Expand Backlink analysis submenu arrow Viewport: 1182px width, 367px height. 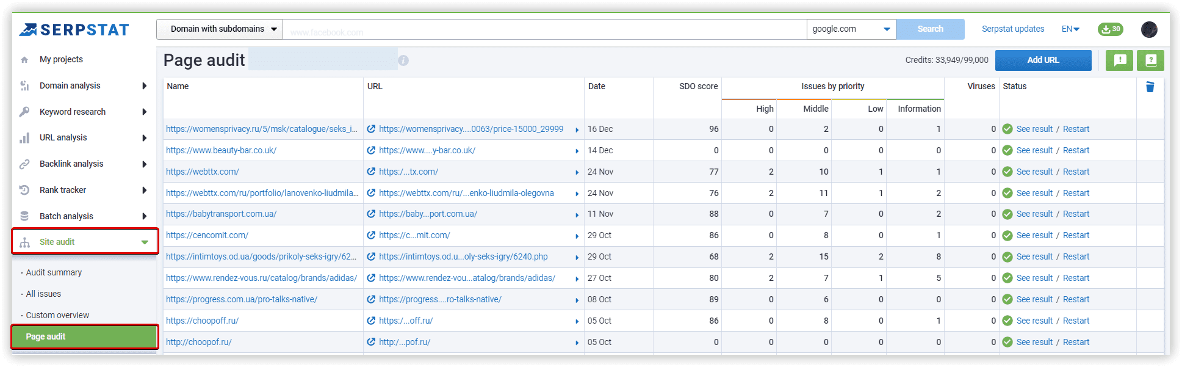[x=145, y=164]
